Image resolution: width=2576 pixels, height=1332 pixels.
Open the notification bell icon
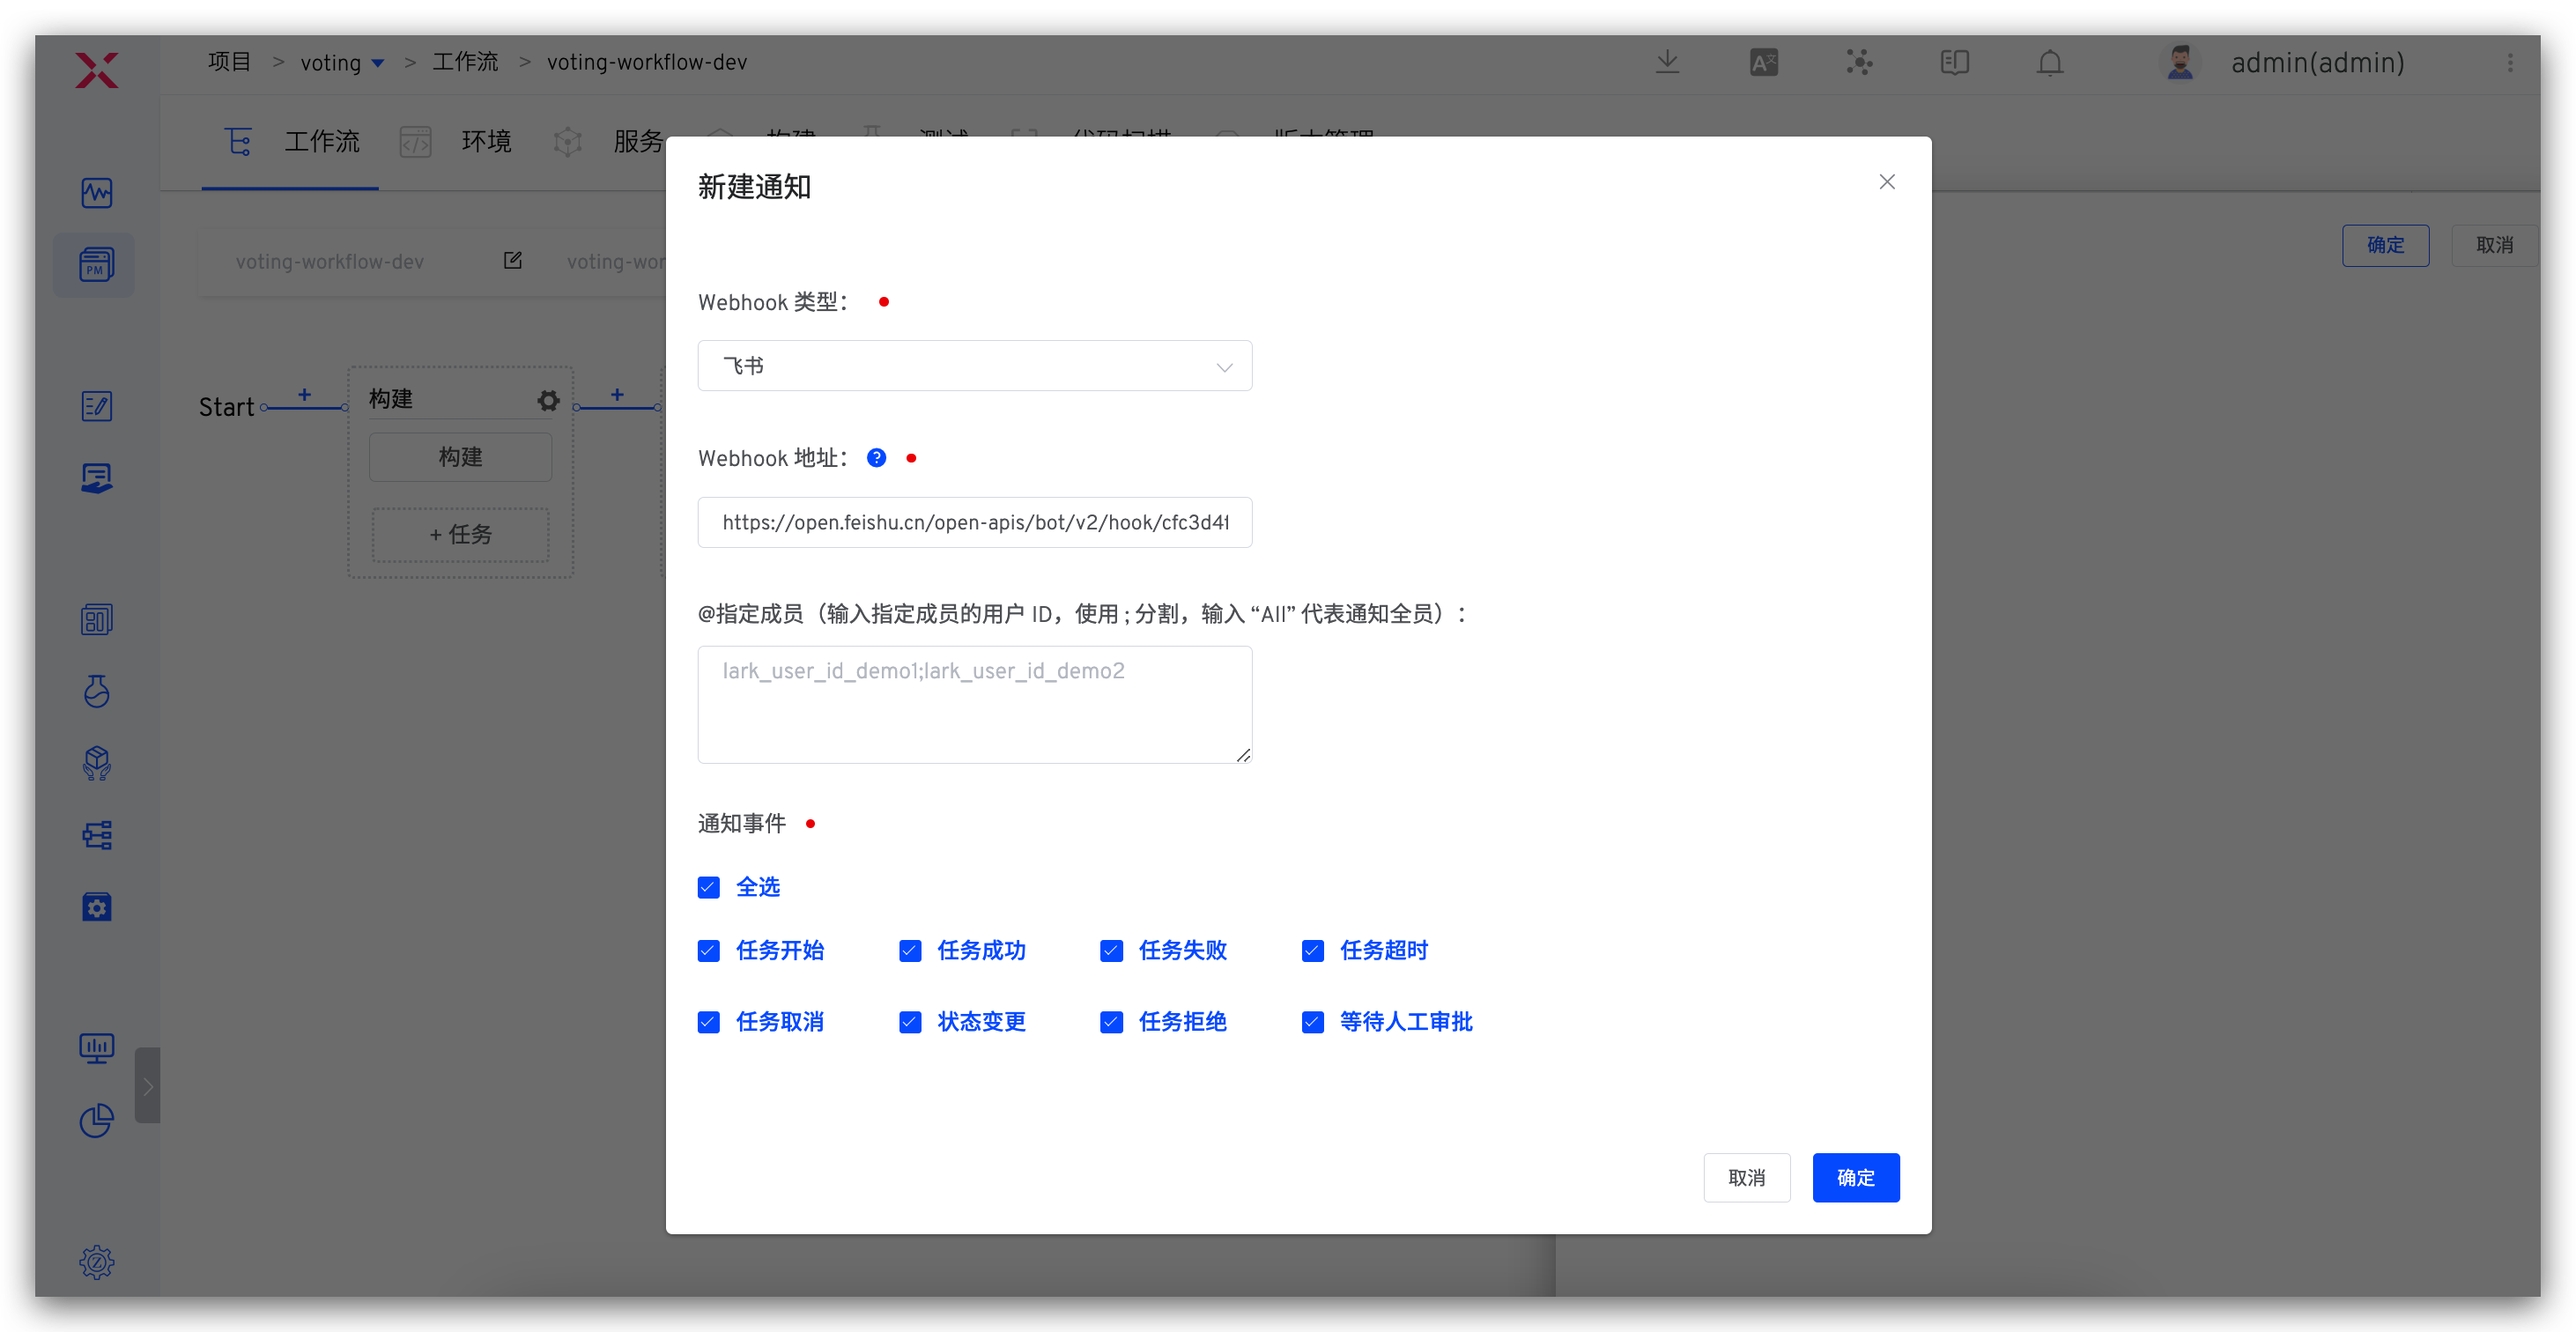pyautogui.click(x=2050, y=63)
